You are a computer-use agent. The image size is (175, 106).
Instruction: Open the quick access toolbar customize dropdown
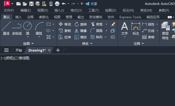[82, 4]
